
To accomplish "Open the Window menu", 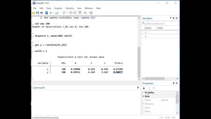I will coord(89,8).
